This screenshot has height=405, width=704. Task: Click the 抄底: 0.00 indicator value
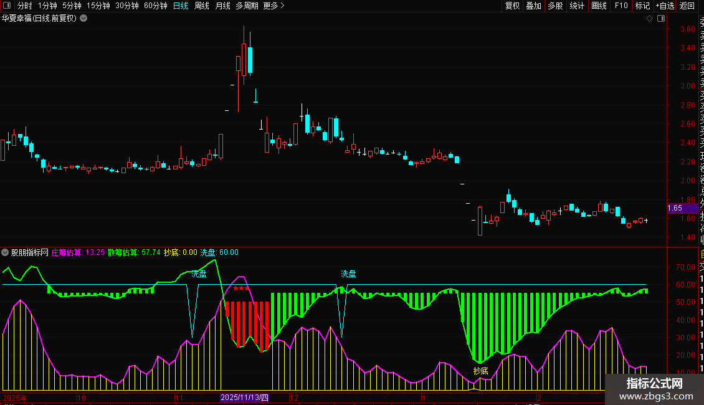181,252
